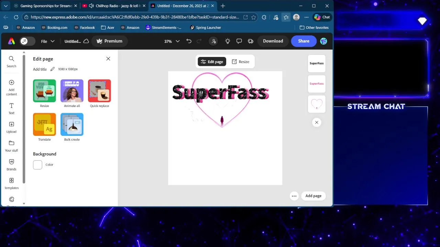Open the 37% zoom level dropdown

[x=172, y=41]
